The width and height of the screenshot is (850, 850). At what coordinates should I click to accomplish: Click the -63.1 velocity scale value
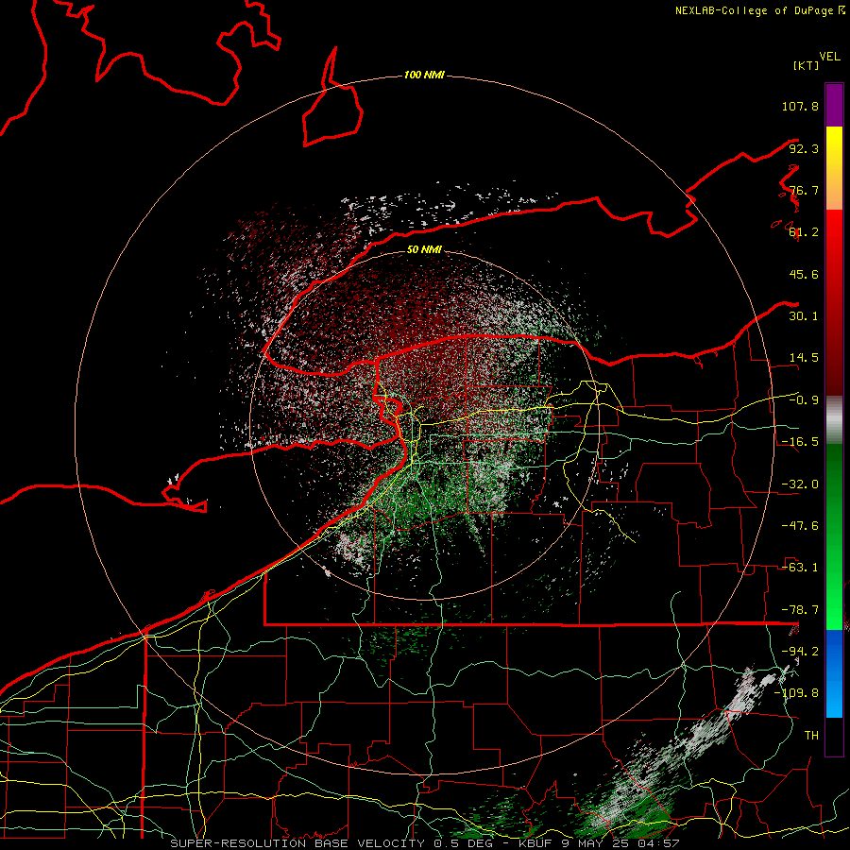click(800, 568)
